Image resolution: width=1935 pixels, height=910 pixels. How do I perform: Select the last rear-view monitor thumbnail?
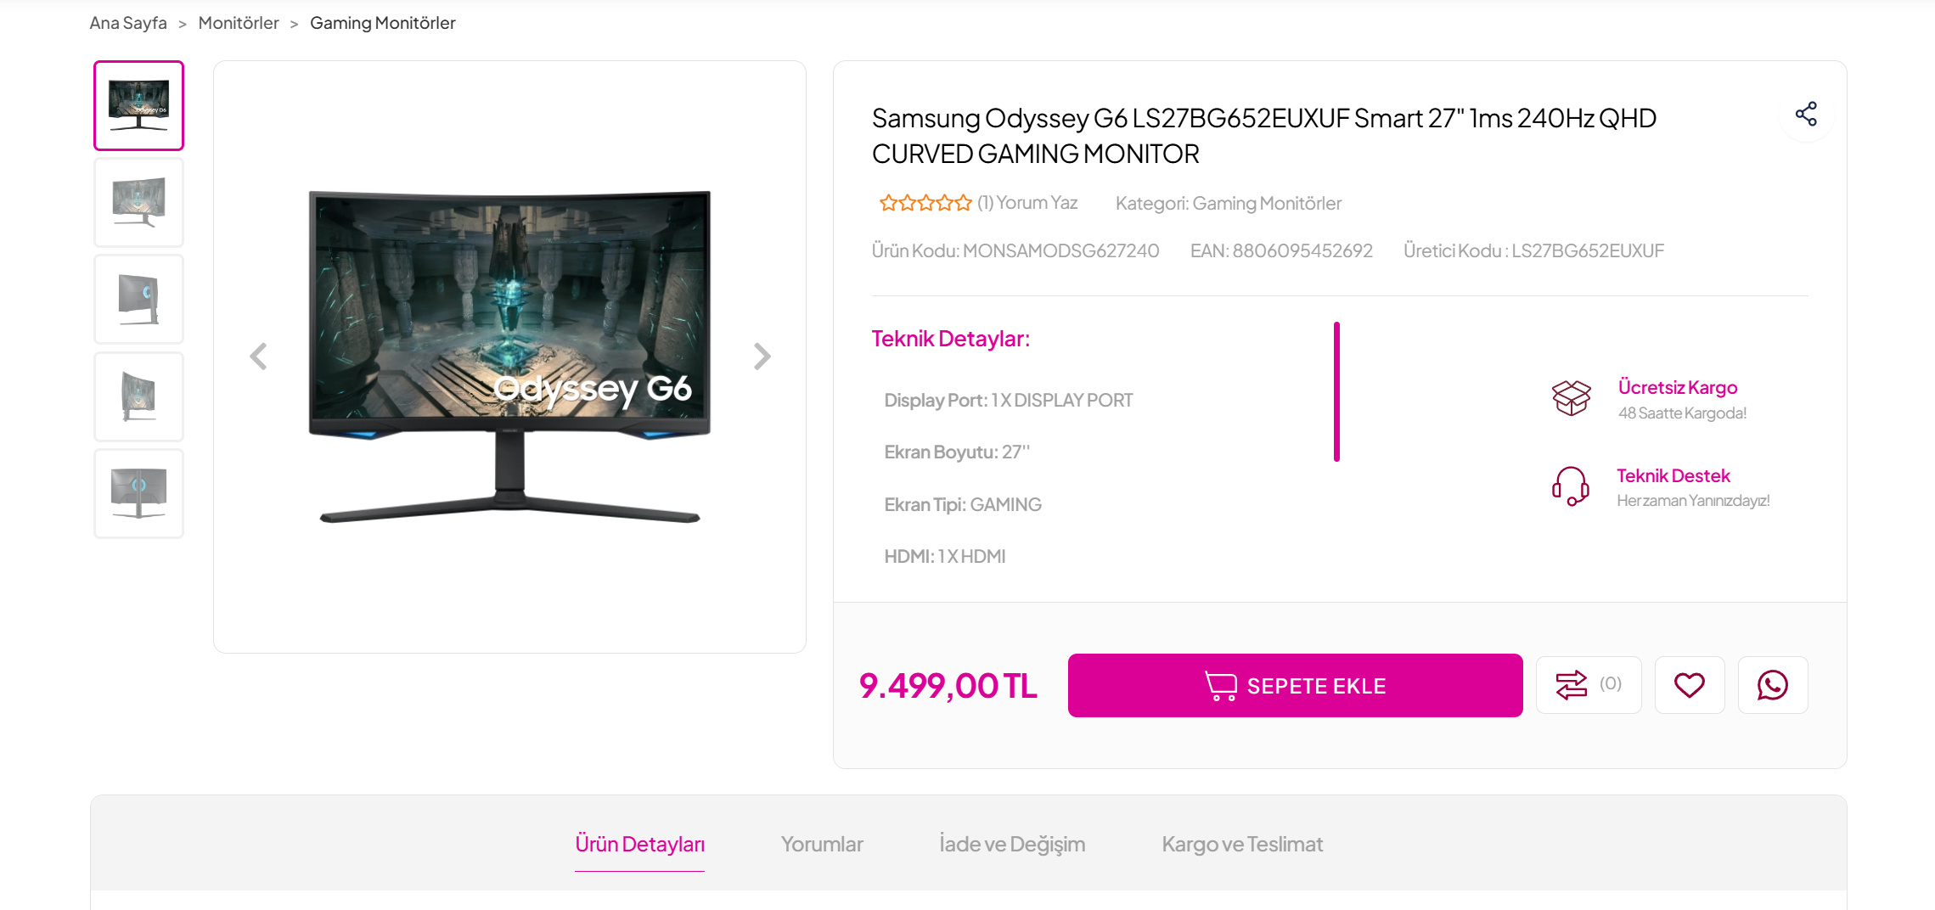coord(138,493)
